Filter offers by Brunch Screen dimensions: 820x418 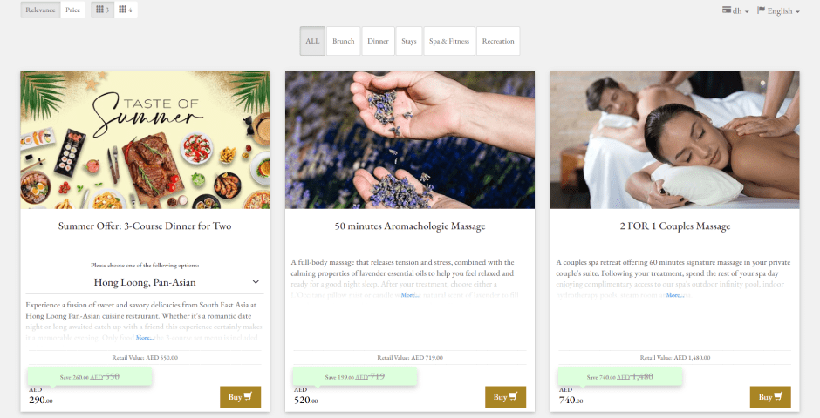tap(344, 41)
